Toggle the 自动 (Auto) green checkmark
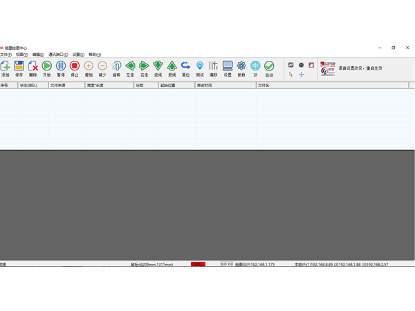 click(x=269, y=67)
